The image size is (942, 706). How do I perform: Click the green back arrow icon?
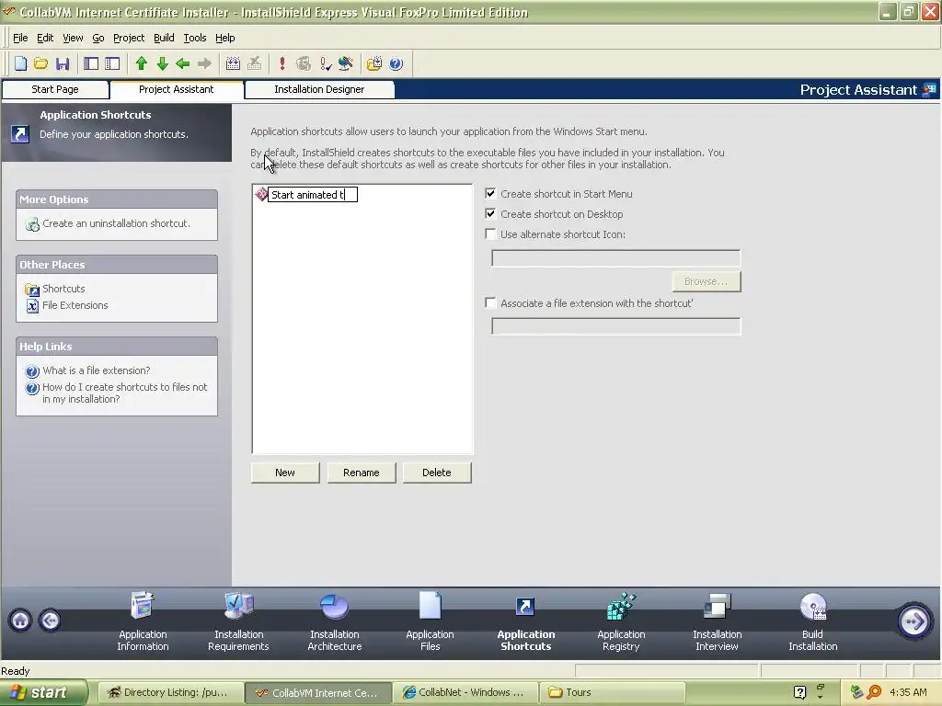coord(183,63)
